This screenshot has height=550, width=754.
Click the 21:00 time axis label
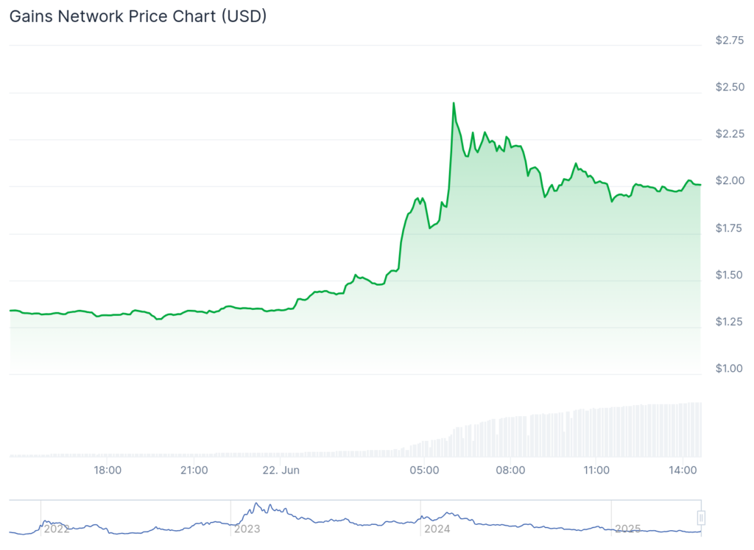[x=194, y=470]
